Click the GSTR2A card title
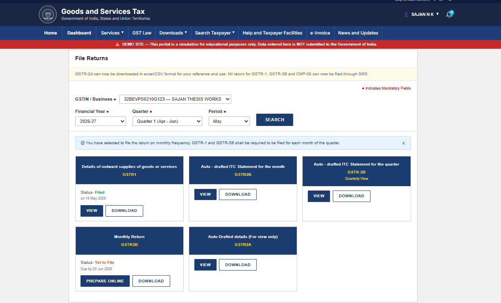 pos(243,244)
